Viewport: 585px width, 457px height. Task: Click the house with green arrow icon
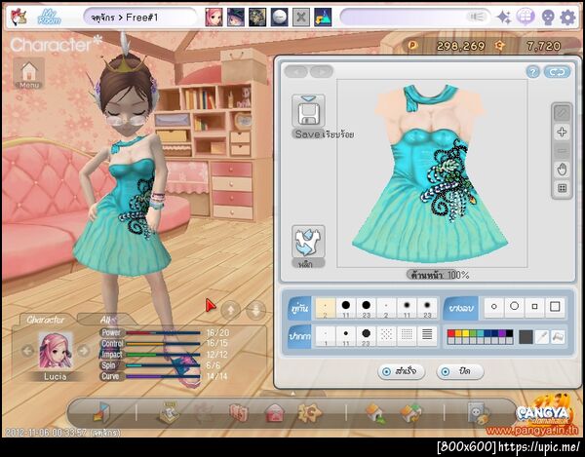[376, 413]
